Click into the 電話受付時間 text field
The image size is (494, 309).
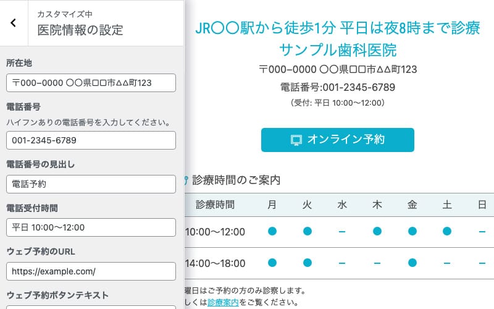click(x=91, y=227)
